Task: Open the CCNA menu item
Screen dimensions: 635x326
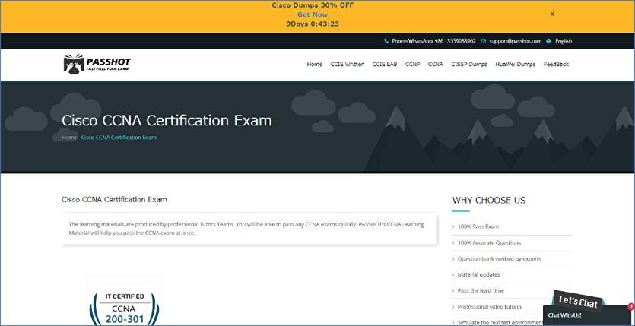Action: click(x=435, y=64)
